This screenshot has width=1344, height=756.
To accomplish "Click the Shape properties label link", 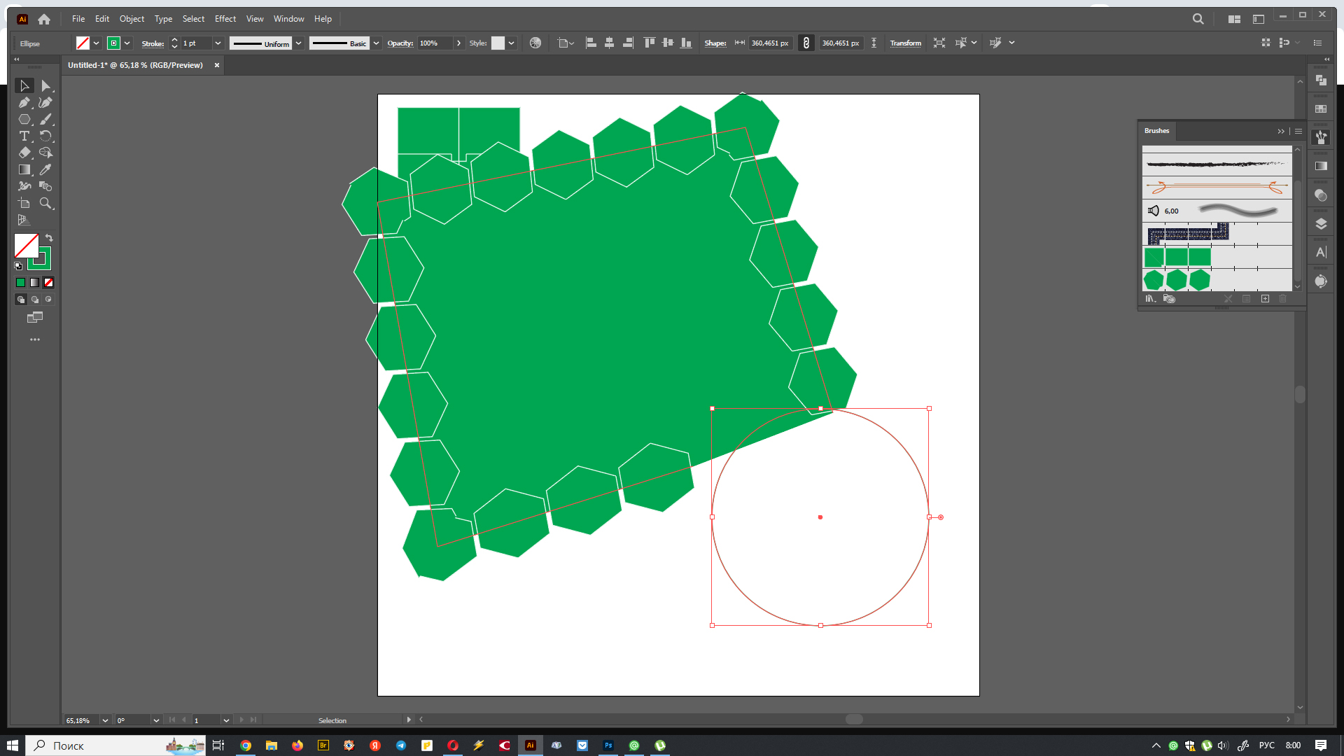I will [715, 43].
